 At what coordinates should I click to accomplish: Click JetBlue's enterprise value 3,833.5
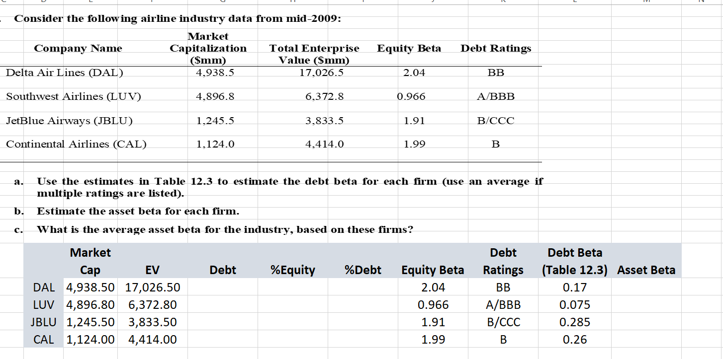pyautogui.click(x=324, y=120)
